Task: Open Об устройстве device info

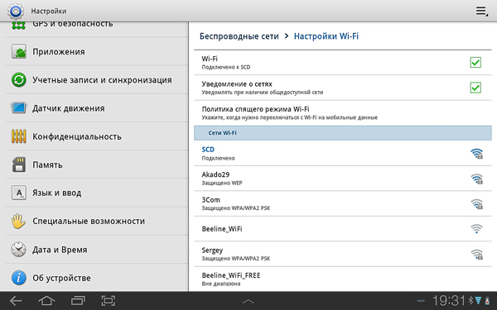Action: coord(97,278)
